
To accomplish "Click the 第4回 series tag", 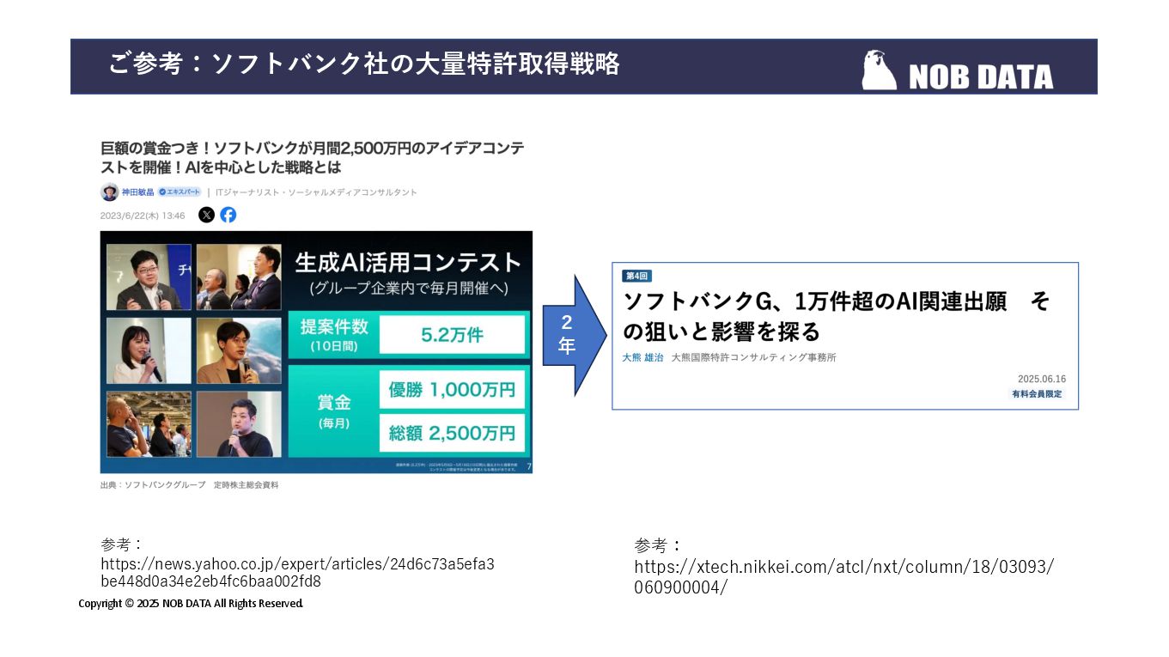I will click(x=636, y=276).
